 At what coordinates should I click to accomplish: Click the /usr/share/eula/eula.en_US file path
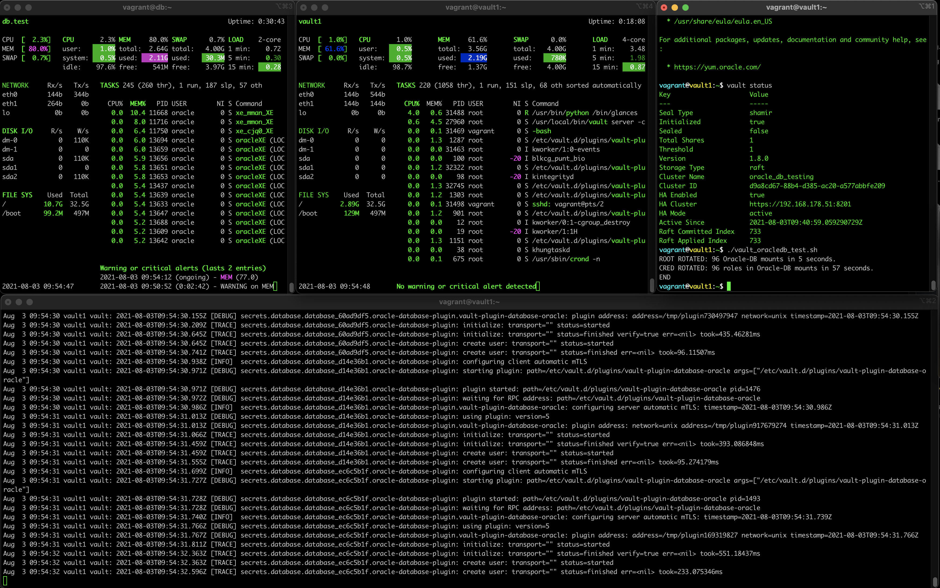(x=723, y=21)
